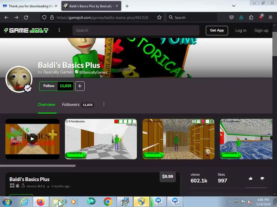Open the Windows Start menu
The image size is (277, 207).
pos(7,202)
